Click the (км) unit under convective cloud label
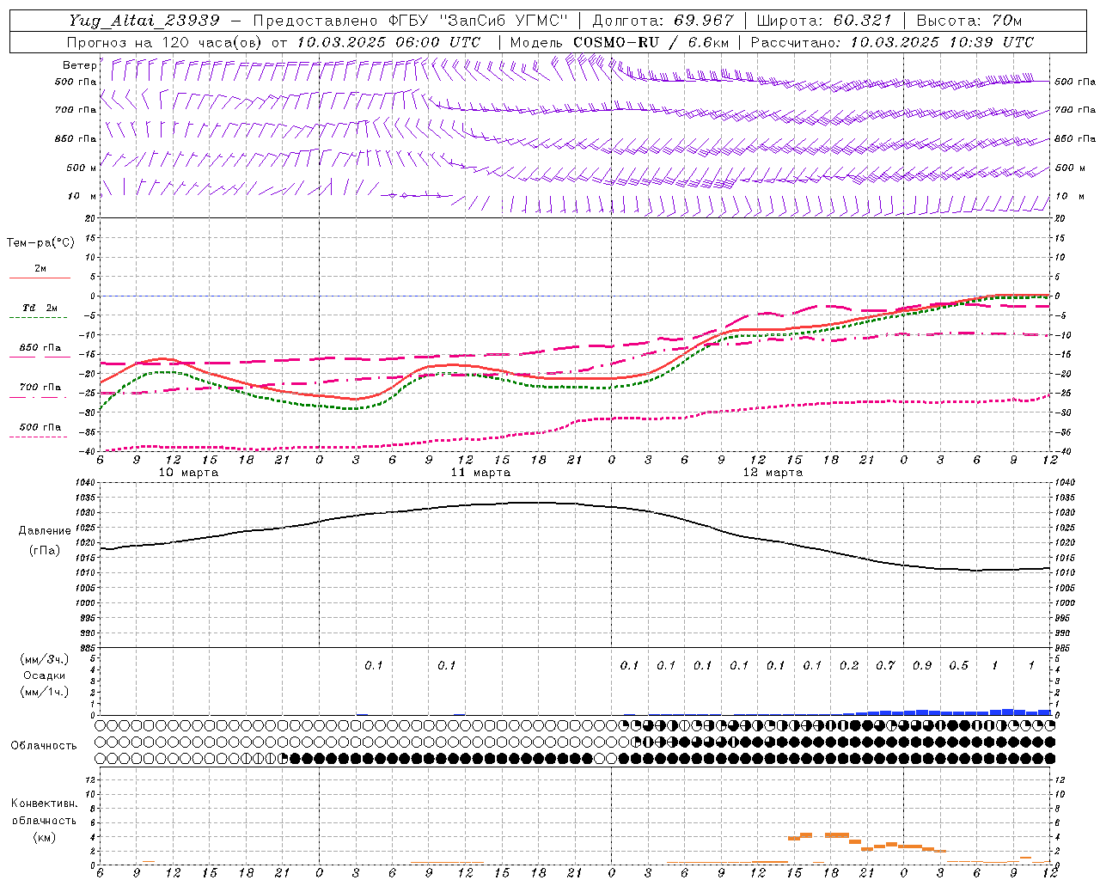This screenshot has height=880, width=1100. pos(45,837)
